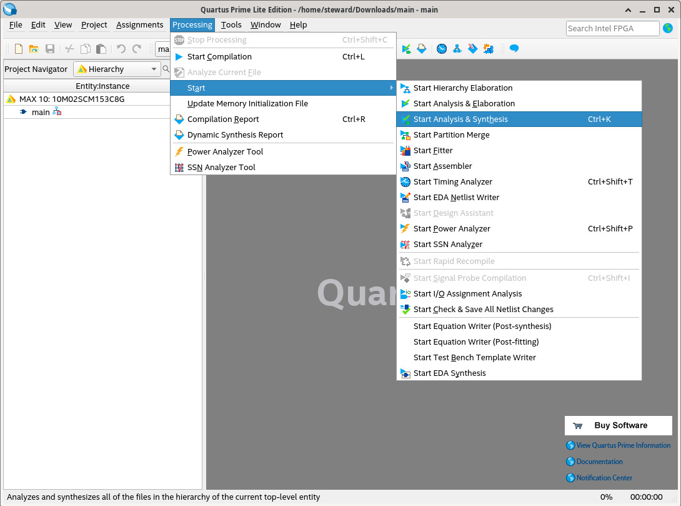The width and height of the screenshot is (681, 506).
Task: Click the Entity:Instance column header
Action: pyautogui.click(x=102, y=86)
